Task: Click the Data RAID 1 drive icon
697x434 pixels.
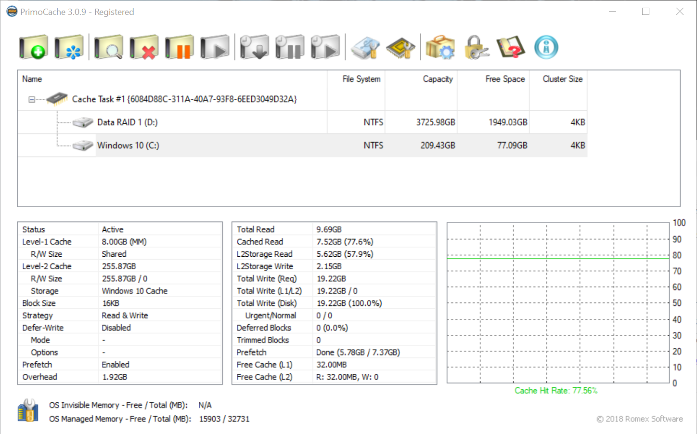Action: [83, 122]
